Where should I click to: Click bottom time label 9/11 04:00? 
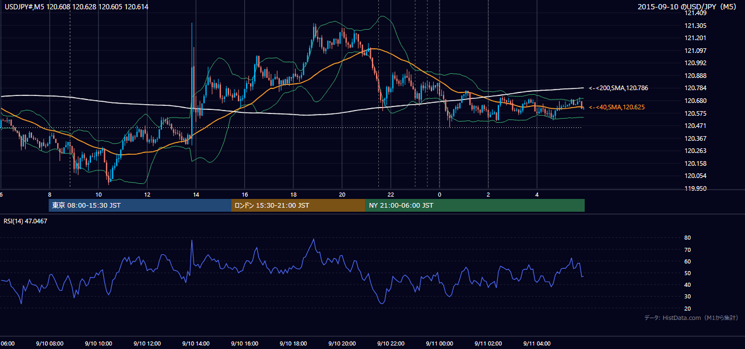pyautogui.click(x=537, y=344)
